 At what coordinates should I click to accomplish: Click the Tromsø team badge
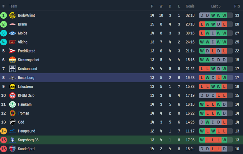[x=12, y=113]
